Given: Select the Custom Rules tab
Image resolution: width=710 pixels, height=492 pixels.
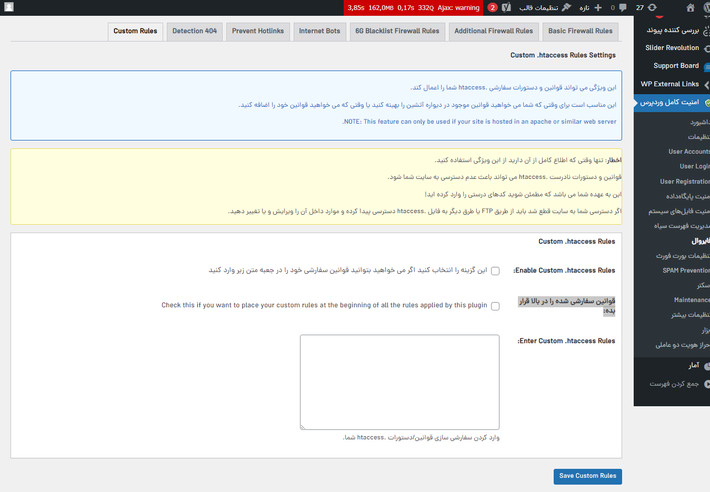Looking at the screenshot, I should pos(135,31).
